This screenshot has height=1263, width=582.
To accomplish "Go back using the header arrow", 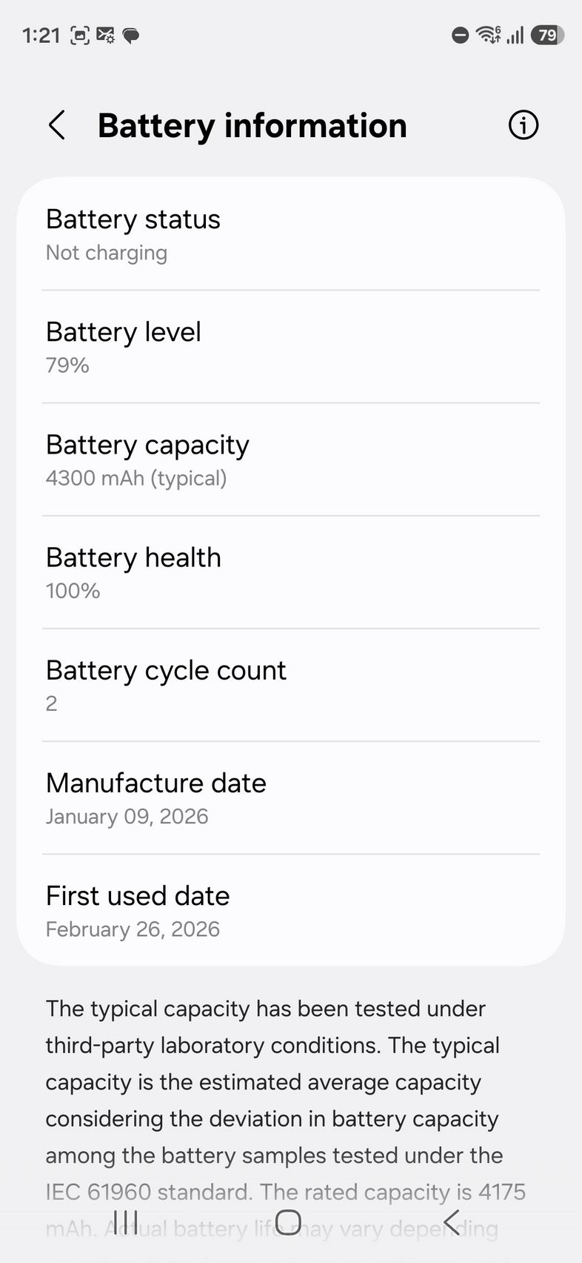I will (57, 125).
